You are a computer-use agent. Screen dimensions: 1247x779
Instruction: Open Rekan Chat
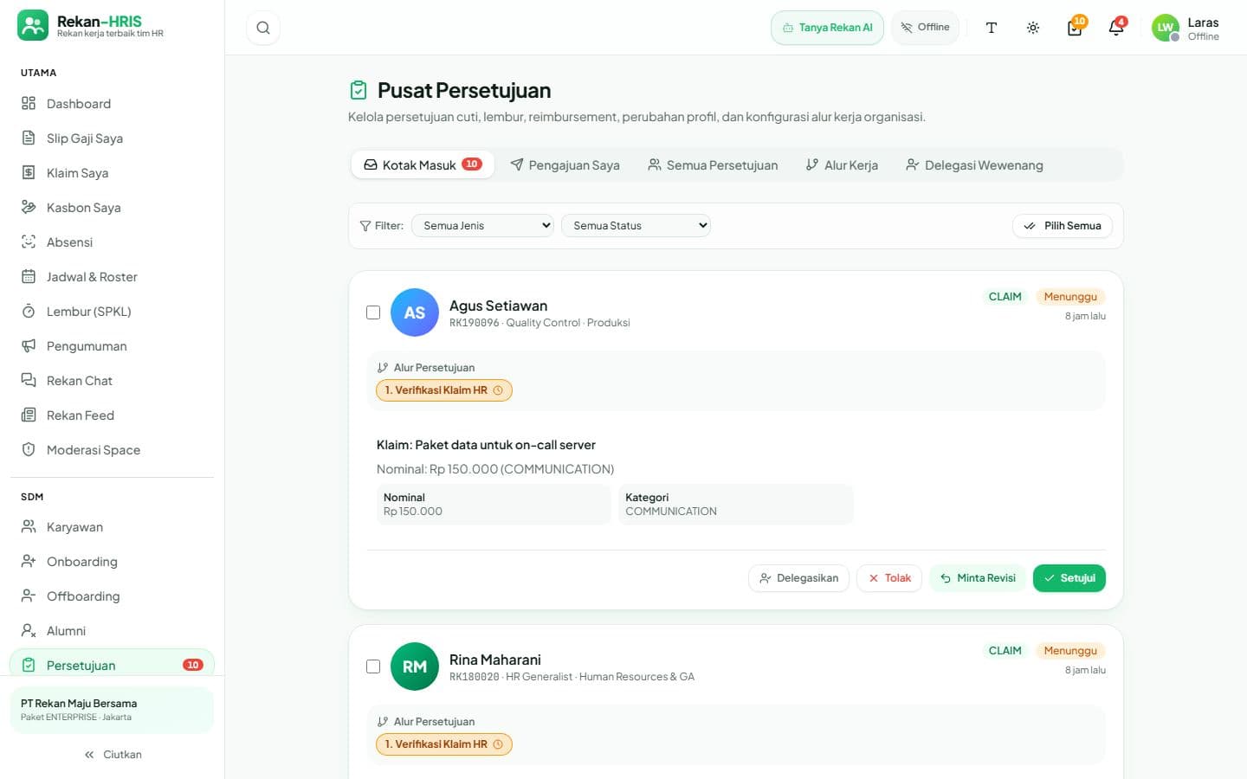(113, 381)
